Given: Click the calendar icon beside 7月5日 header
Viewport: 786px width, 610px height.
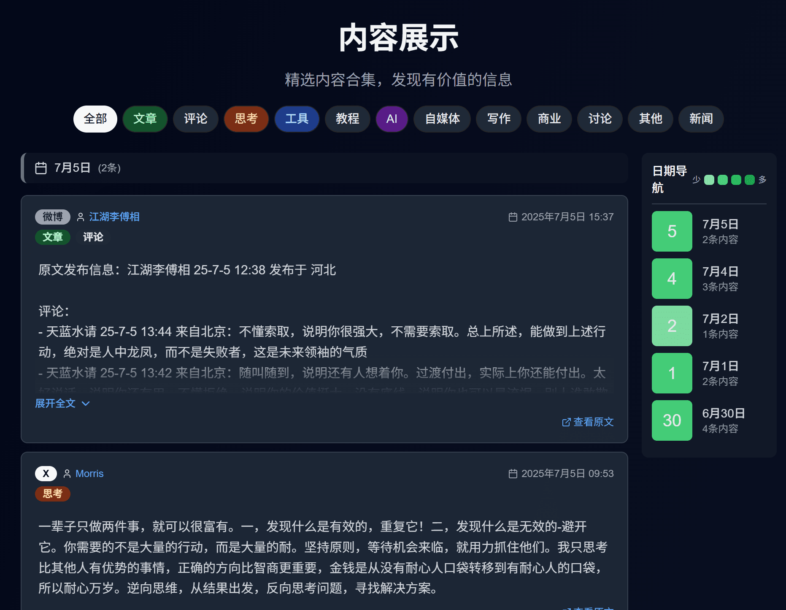Looking at the screenshot, I should (x=41, y=168).
